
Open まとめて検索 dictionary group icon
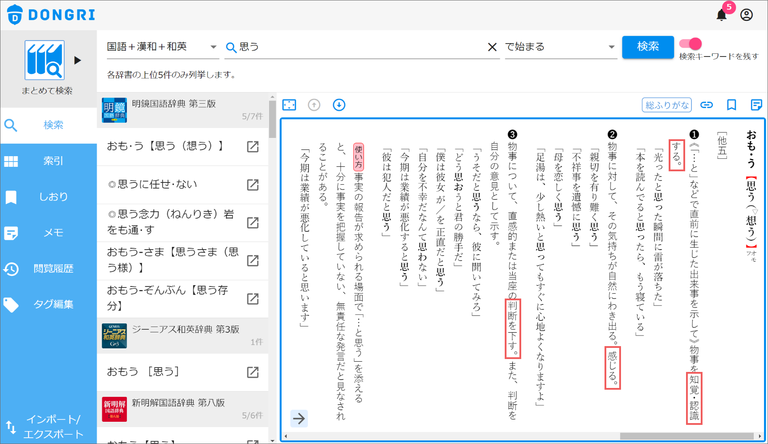coord(45,60)
